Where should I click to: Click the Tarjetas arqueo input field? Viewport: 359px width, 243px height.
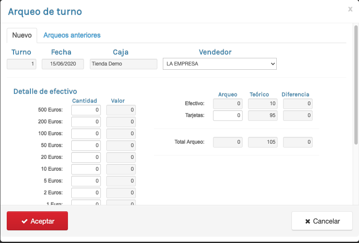click(228, 115)
